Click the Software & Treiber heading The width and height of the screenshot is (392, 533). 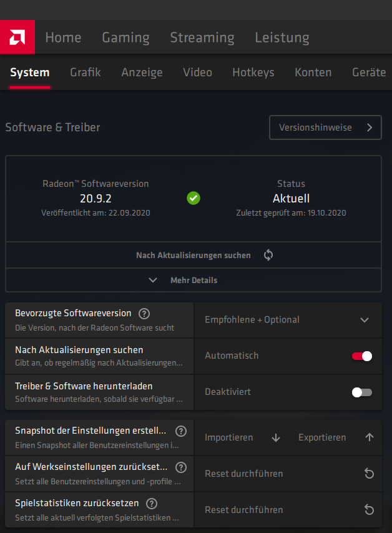click(x=52, y=127)
